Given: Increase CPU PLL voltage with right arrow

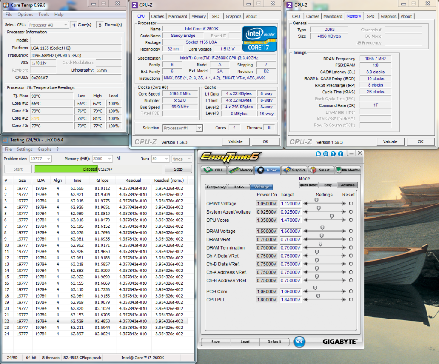Looking at the screenshot, I should pos(344,300).
